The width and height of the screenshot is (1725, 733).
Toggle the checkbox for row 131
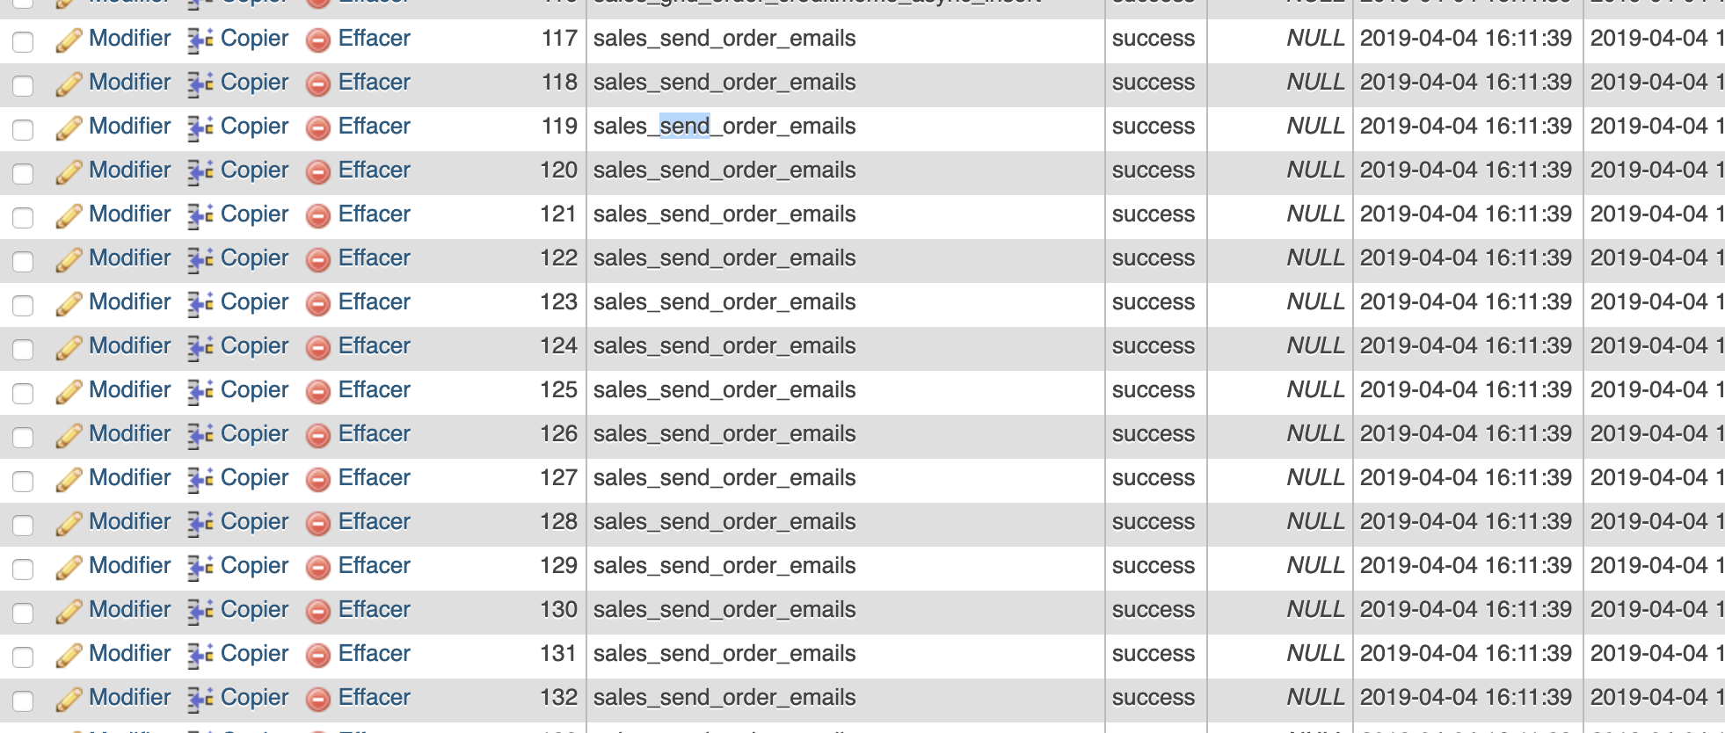pyautogui.click(x=23, y=657)
